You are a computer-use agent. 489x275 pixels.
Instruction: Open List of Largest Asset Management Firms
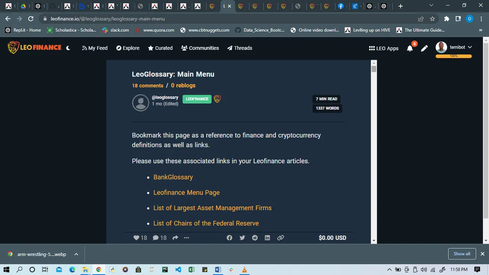coord(212,208)
